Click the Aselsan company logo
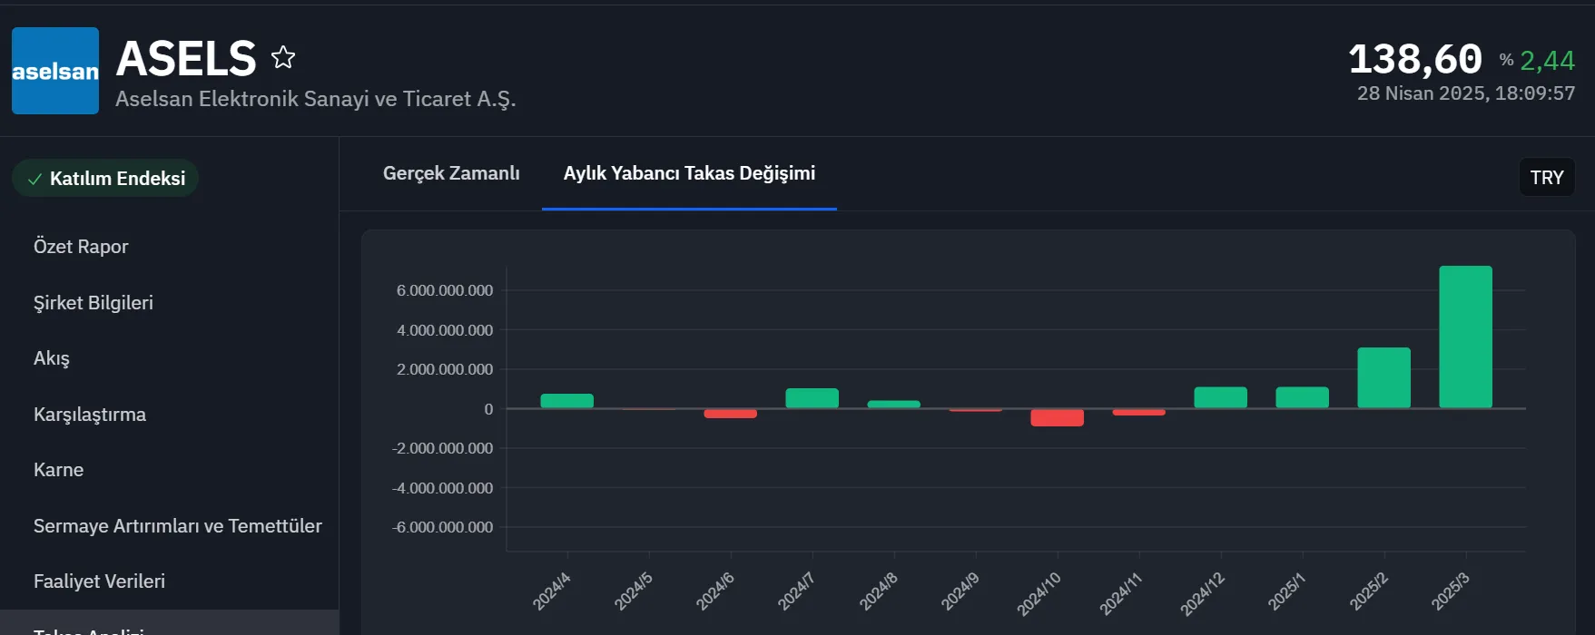This screenshot has height=635, width=1595. pyautogui.click(x=55, y=71)
